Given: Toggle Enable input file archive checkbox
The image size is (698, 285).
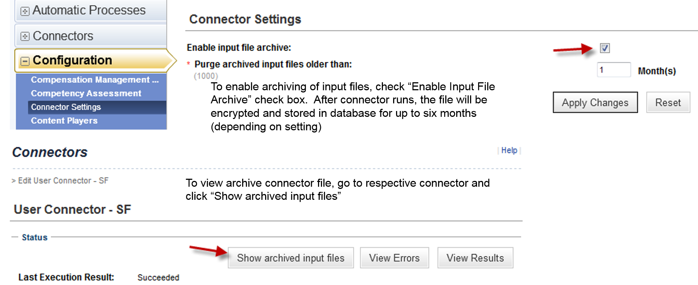Looking at the screenshot, I should [x=605, y=48].
